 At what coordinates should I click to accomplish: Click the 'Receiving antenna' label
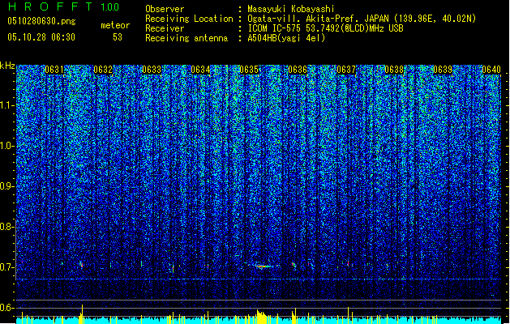click(x=186, y=38)
